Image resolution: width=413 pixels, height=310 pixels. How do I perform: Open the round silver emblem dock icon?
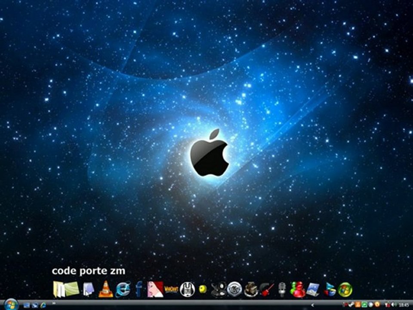point(234,289)
